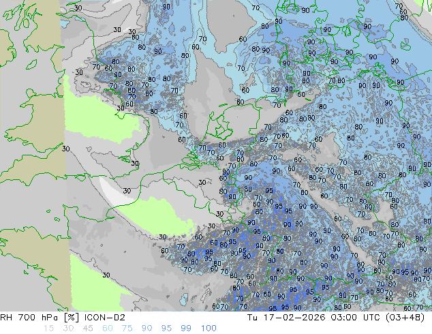The height and width of the screenshot is (334, 432).
Task: Click the bottom legend value 30
Action: [x=68, y=329]
